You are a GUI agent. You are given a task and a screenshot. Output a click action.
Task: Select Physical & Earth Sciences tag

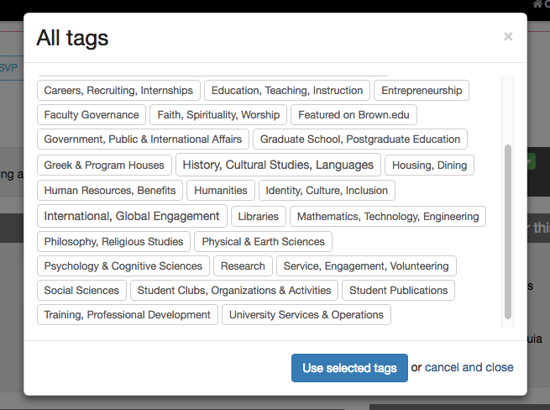[x=263, y=242]
